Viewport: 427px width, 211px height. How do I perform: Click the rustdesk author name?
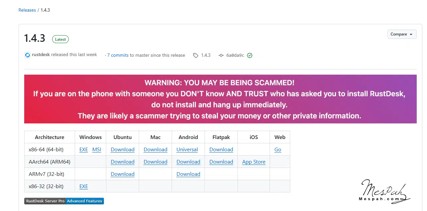41,54
